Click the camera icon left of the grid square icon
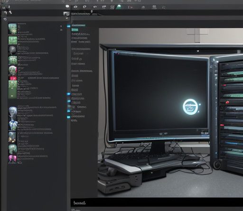Viewport: 243px width, 211px height. [x=104, y=7]
